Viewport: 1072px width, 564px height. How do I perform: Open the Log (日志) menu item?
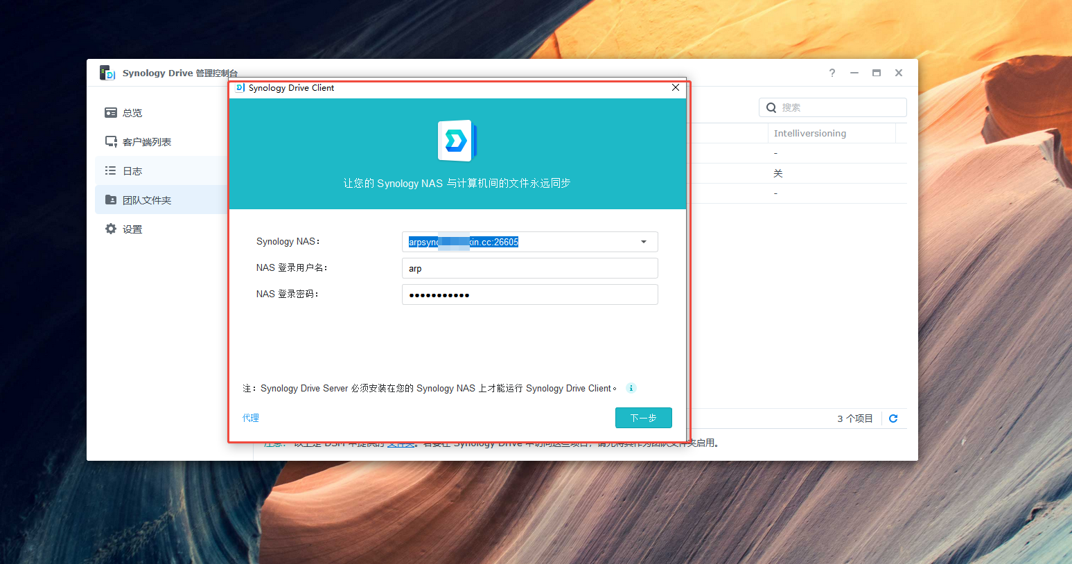[x=132, y=171]
